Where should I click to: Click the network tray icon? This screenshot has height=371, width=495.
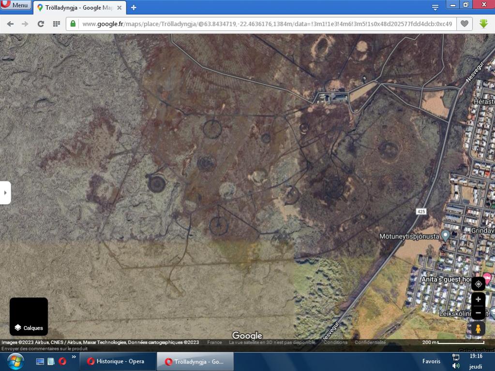click(x=455, y=357)
